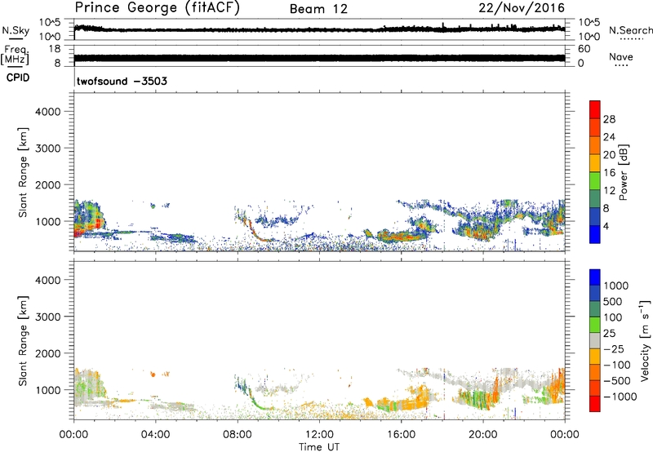Click "Slant Range [km]" label of power panel
The height and width of the screenshot is (452, 653).
(x=23, y=172)
